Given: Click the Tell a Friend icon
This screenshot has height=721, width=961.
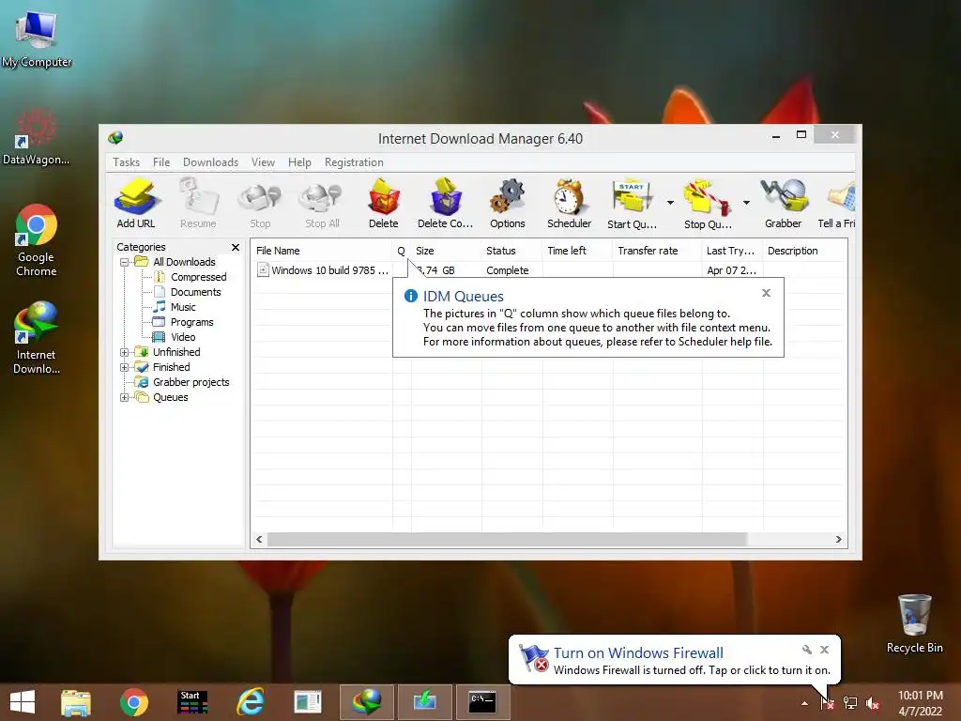Looking at the screenshot, I should coord(837,204).
